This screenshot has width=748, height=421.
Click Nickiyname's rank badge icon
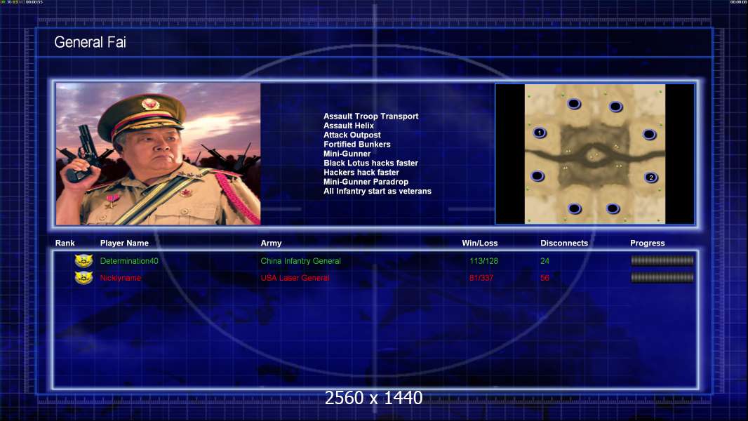tap(84, 277)
